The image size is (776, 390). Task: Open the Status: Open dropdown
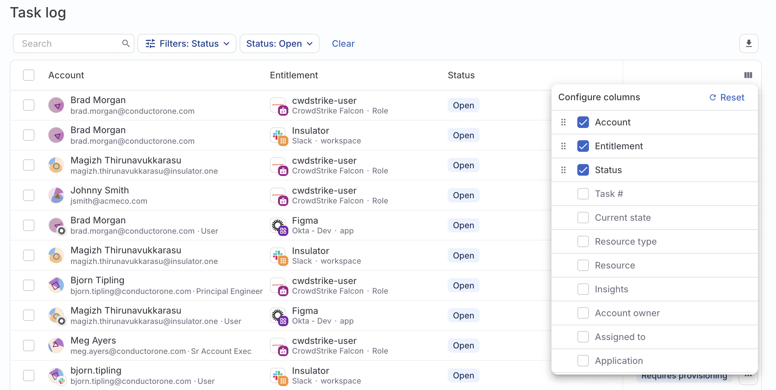279,43
